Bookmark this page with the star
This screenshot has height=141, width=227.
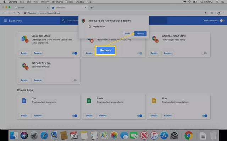click(x=205, y=13)
